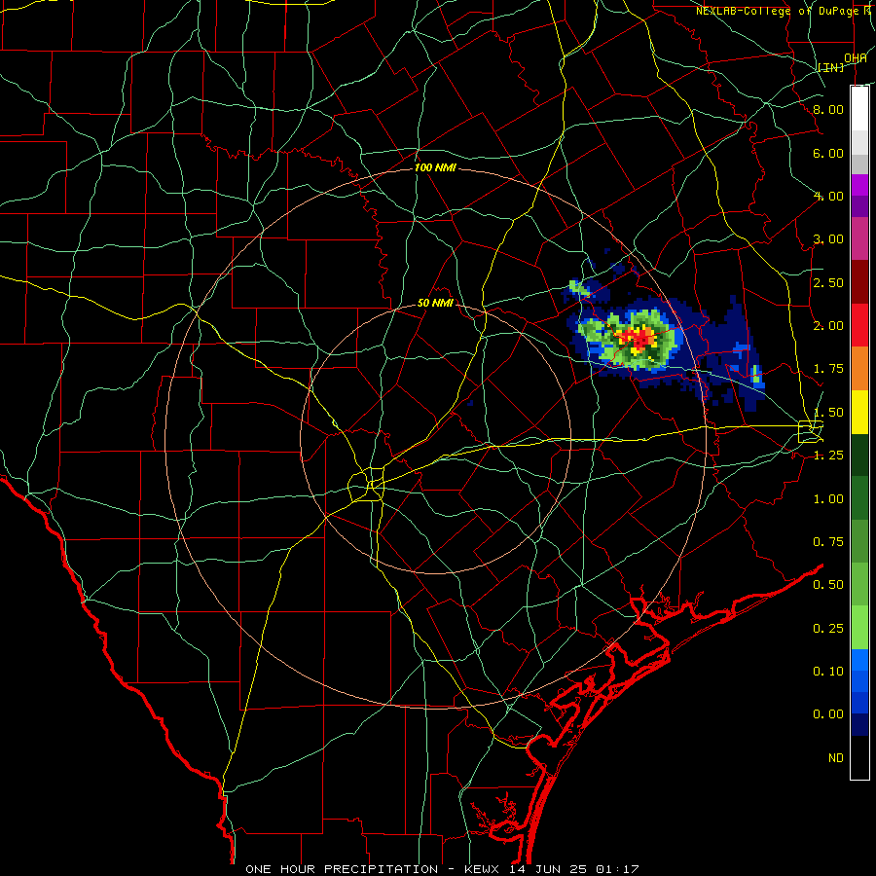Screen dimensions: 876x876
Task: Click the 0.00 legend value
Action: (x=828, y=714)
